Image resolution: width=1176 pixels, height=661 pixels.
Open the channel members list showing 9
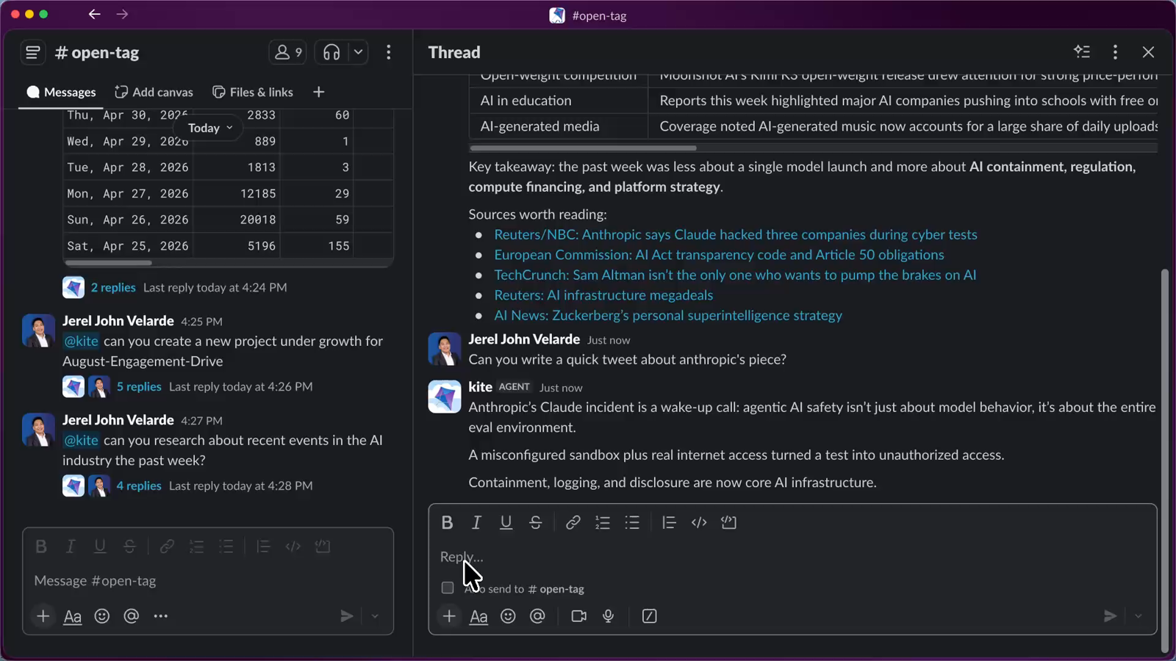coord(287,52)
